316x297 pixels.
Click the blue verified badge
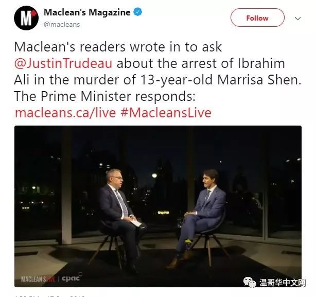[x=138, y=12]
